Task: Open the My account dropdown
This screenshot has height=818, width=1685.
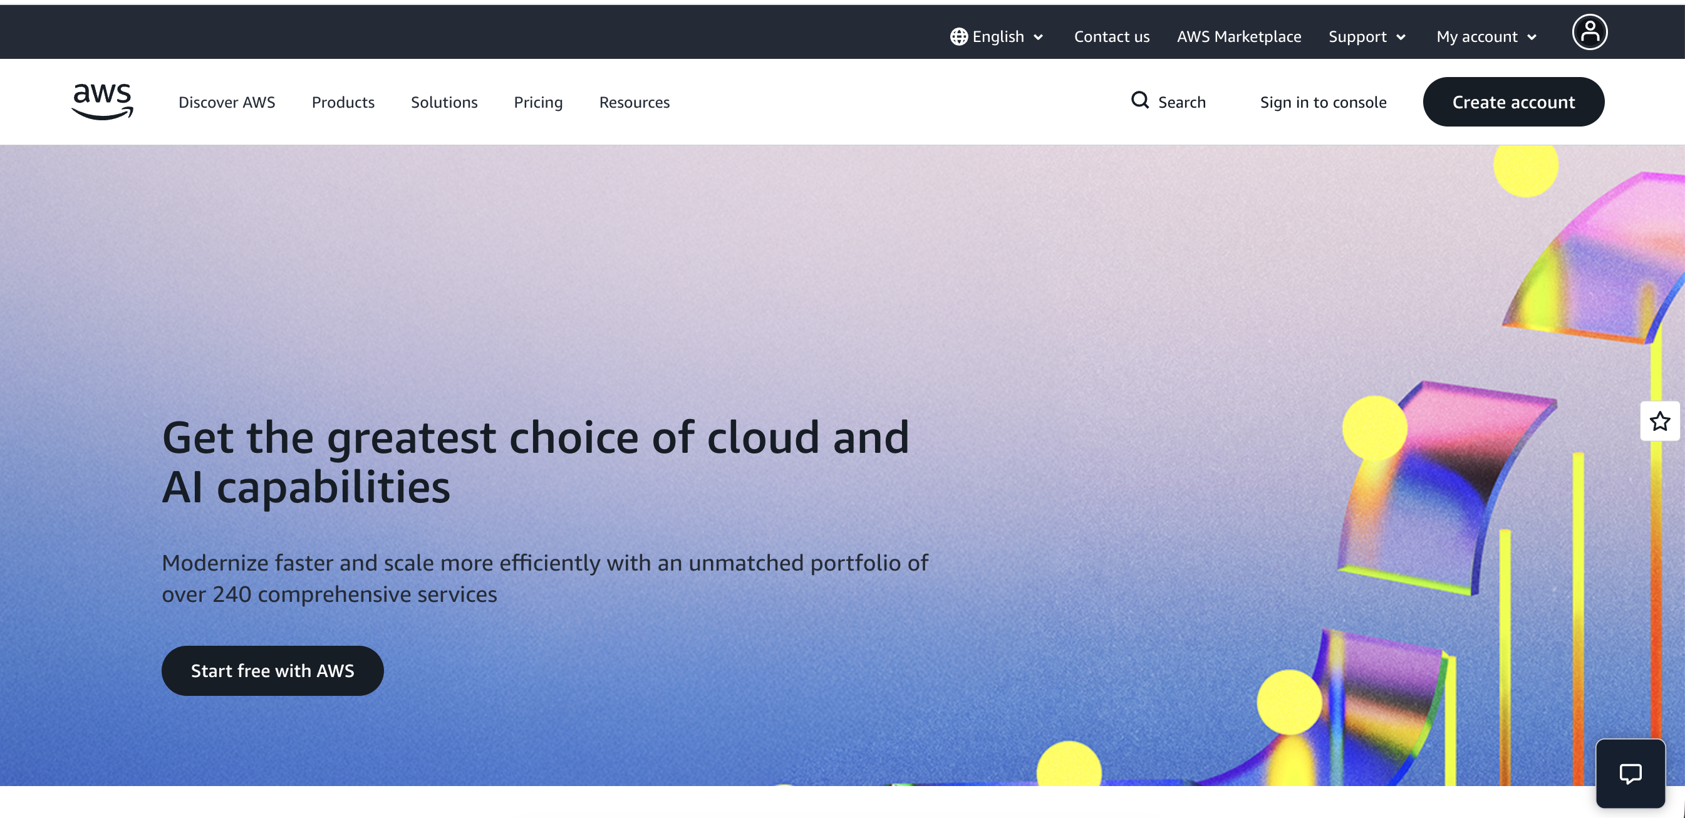Action: pos(1486,36)
